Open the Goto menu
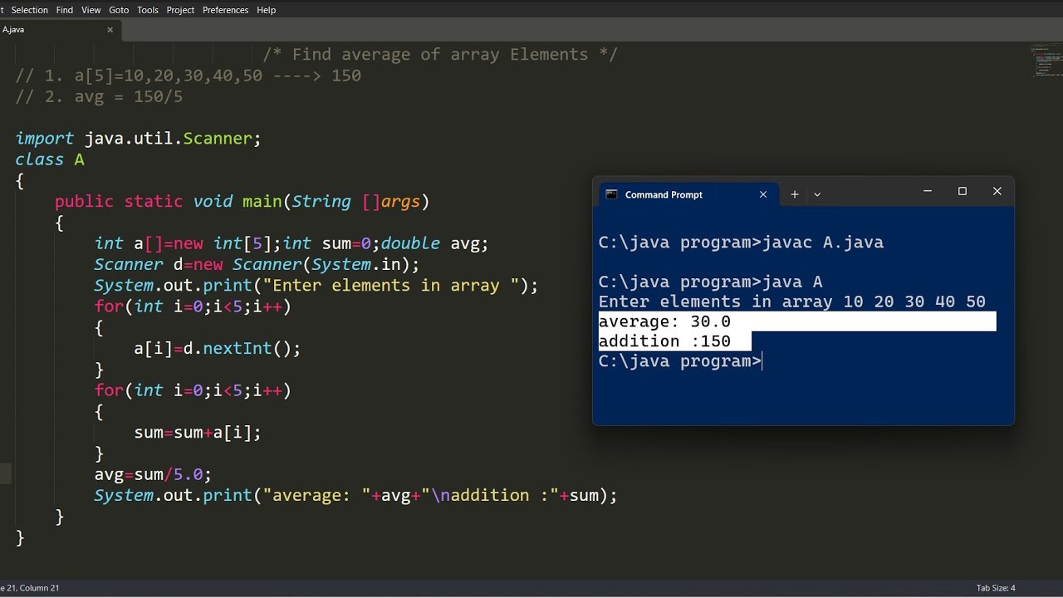The width and height of the screenshot is (1063, 598). 119,10
